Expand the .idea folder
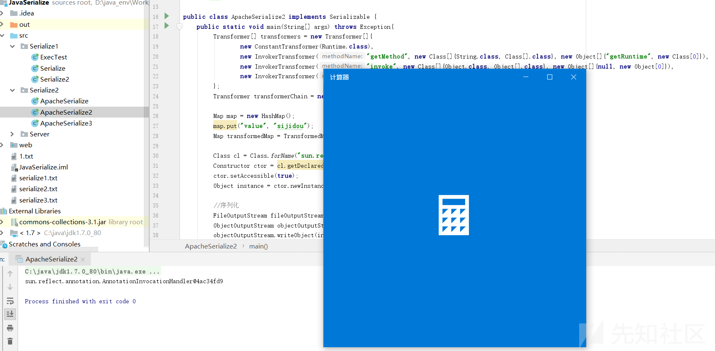Viewport: 715px width, 351px height. tap(2, 13)
